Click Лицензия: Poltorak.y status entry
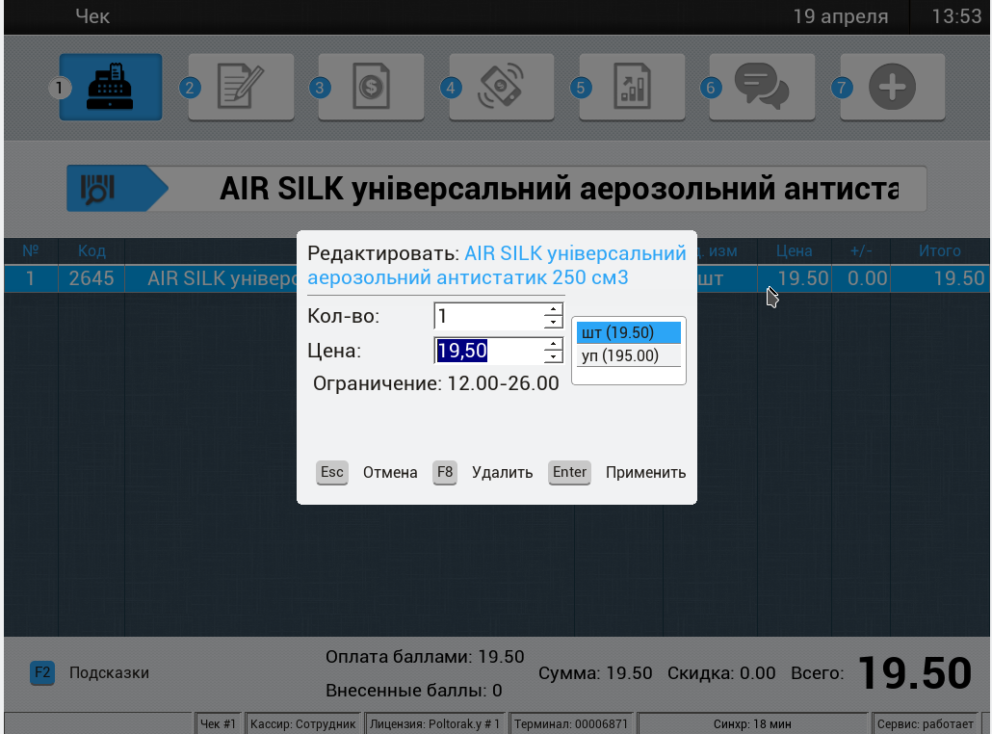Screen dimensions: 992x734 click(x=434, y=723)
